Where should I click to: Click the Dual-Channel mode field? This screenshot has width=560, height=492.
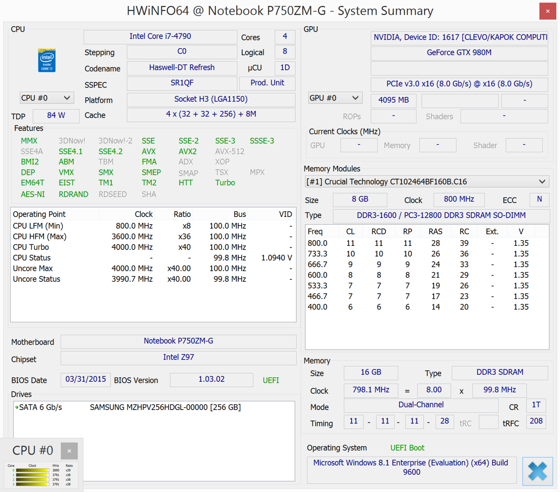coord(421,405)
